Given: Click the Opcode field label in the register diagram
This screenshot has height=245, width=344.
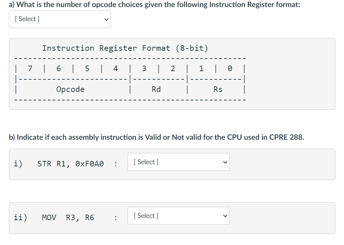Looking at the screenshot, I should pyautogui.click(x=70, y=89).
